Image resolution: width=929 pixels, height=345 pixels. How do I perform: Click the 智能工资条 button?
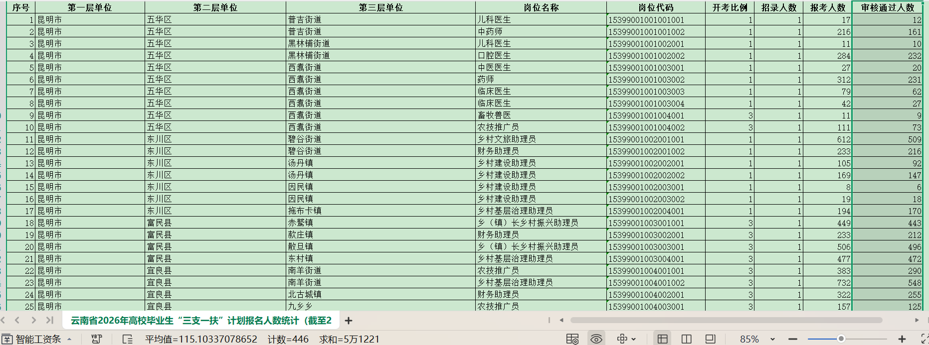[37, 339]
